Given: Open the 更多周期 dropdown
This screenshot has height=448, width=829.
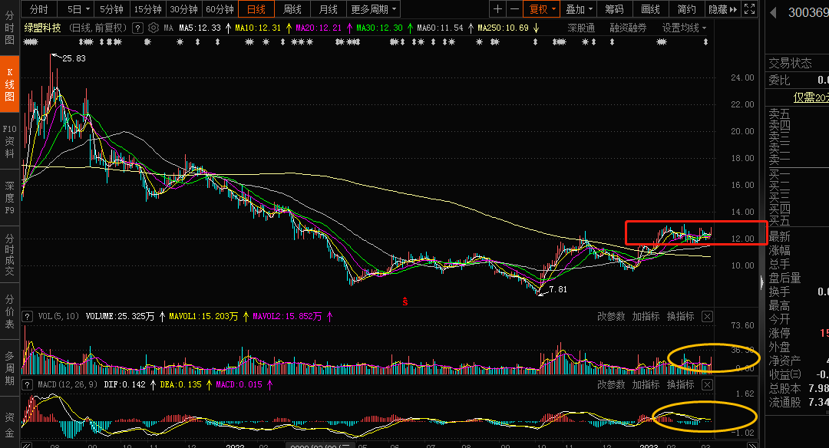Looking at the screenshot, I should [373, 9].
